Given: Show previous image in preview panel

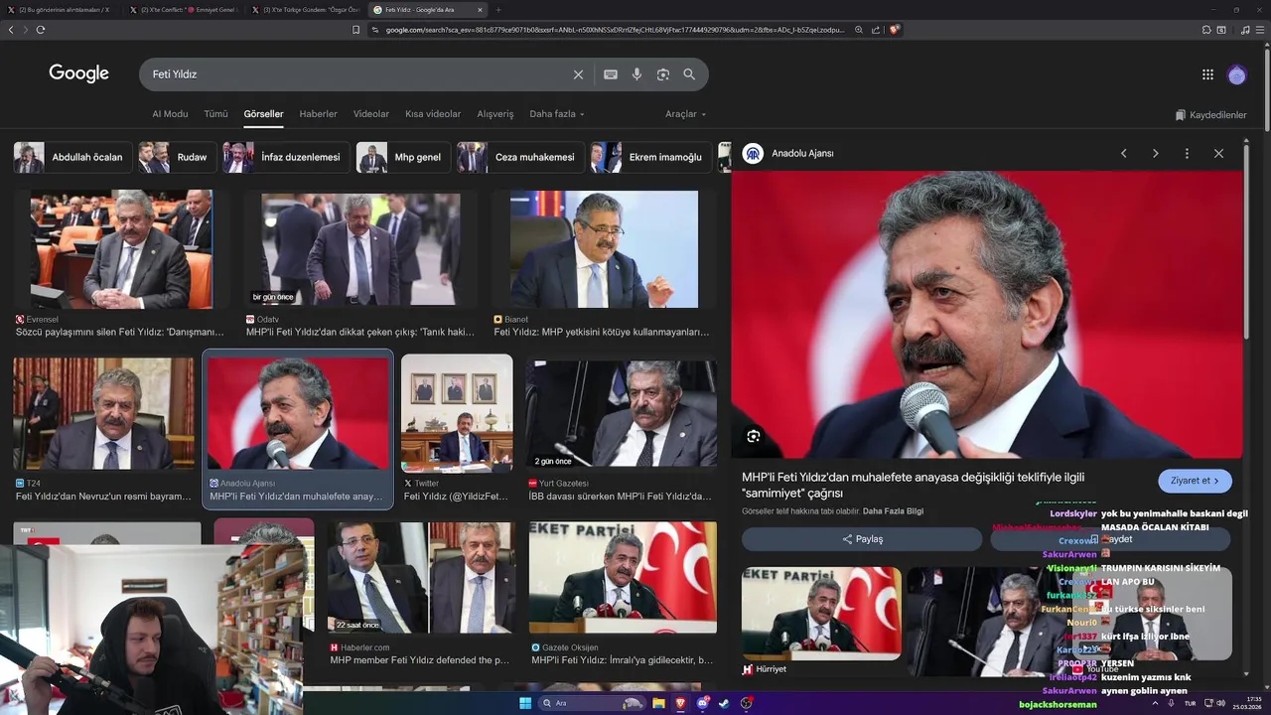Looking at the screenshot, I should (x=1124, y=153).
